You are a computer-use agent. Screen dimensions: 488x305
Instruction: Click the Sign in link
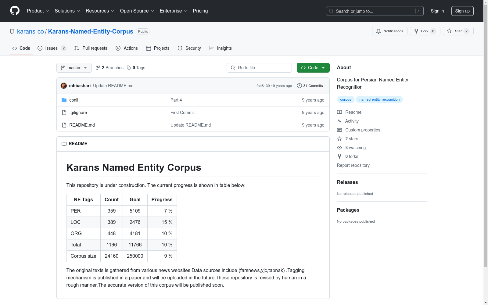(x=437, y=11)
